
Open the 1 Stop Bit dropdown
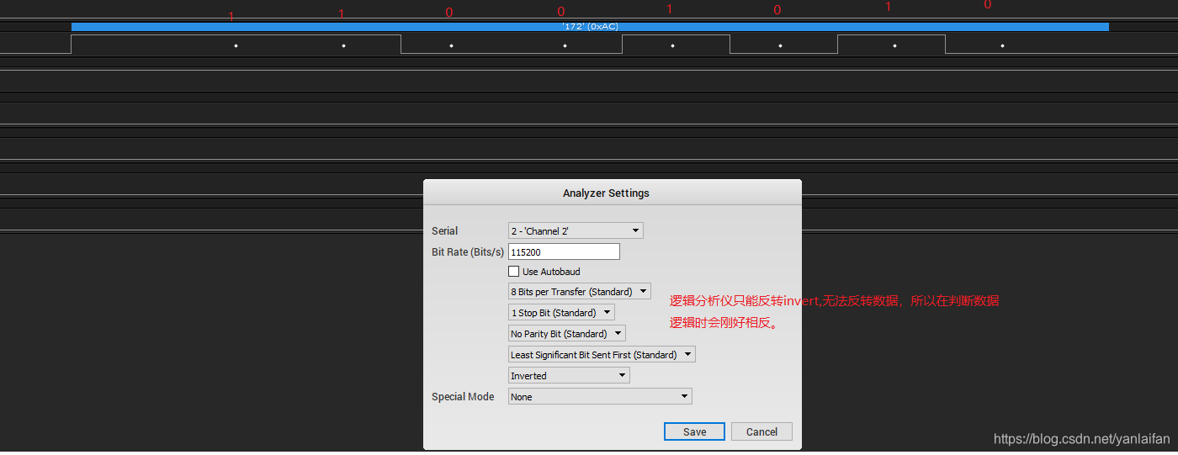pos(561,313)
